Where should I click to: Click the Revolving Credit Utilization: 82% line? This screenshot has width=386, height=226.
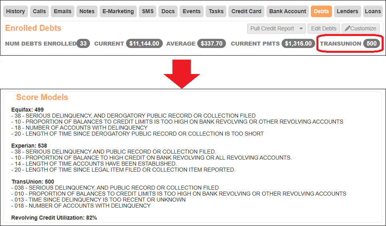click(54, 218)
